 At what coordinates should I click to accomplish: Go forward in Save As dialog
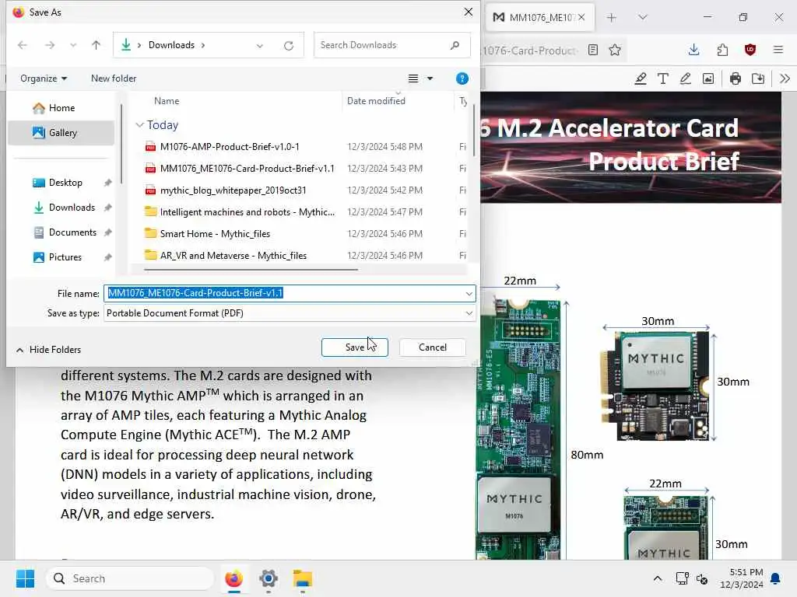(49, 45)
